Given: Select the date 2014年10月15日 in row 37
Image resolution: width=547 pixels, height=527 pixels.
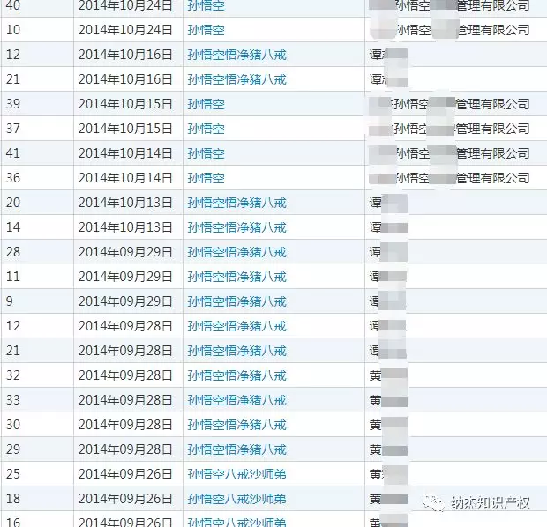Looking at the screenshot, I should (125, 129).
